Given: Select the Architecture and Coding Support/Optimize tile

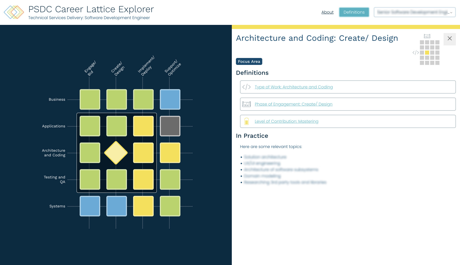Looking at the screenshot, I should [x=170, y=153].
